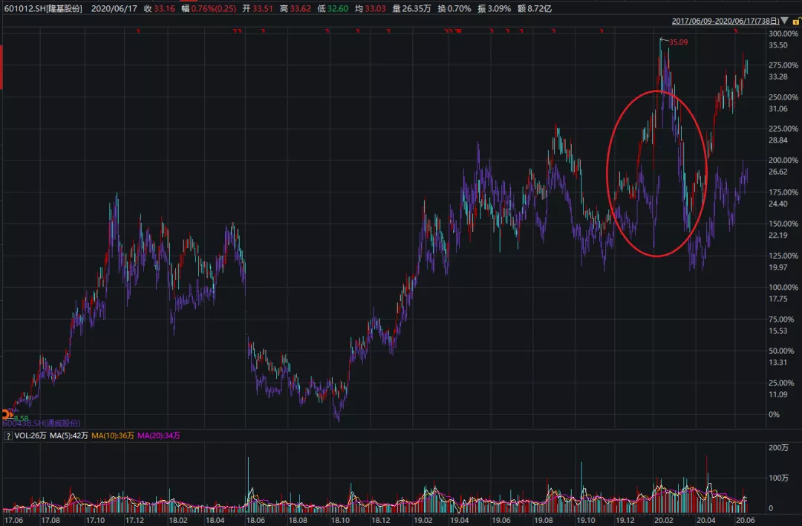Image resolution: width=802 pixels, height=526 pixels.
Task: Click the 19.02 date on time axis
Action: (x=422, y=520)
